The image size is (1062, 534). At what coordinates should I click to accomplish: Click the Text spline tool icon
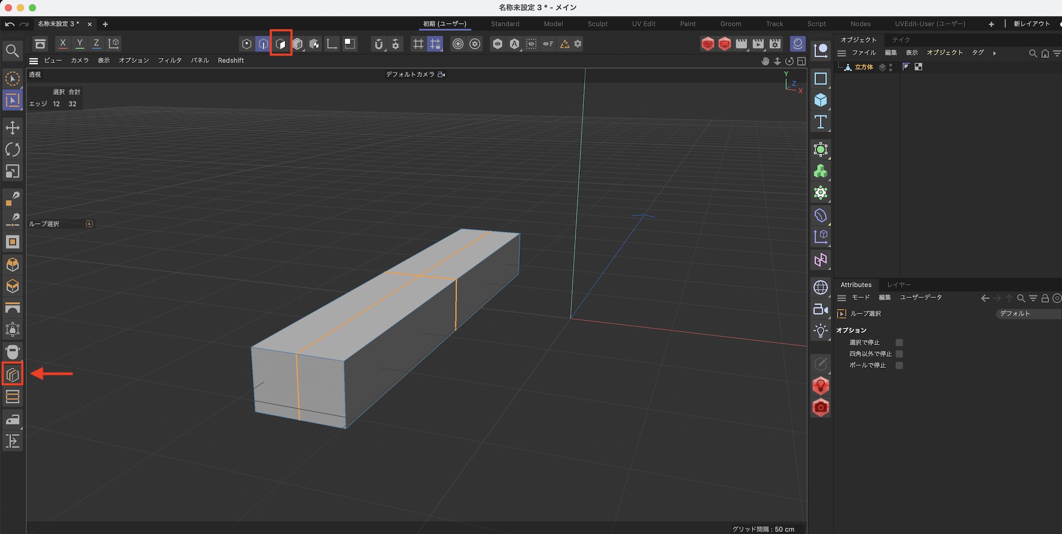[x=820, y=122]
